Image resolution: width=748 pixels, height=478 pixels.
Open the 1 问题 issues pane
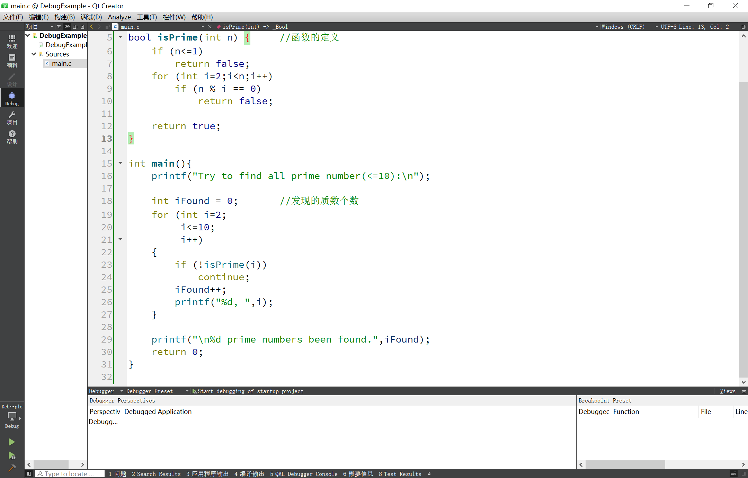pyautogui.click(x=117, y=473)
